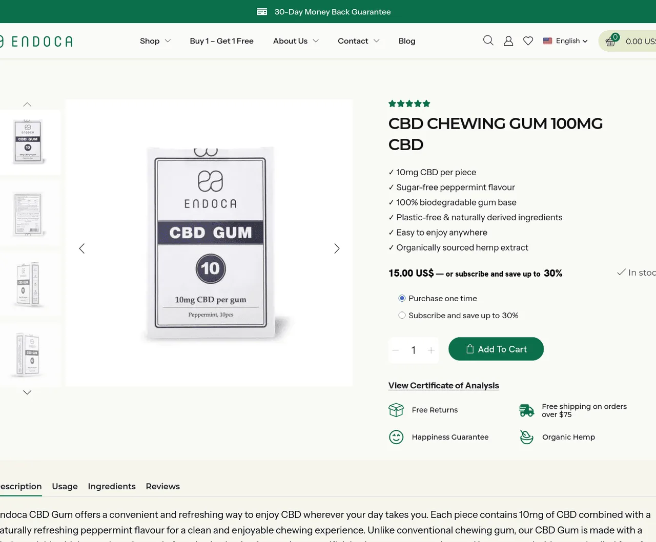Click the money back guarantee card icon
The image size is (656, 542).
pyautogui.click(x=262, y=12)
